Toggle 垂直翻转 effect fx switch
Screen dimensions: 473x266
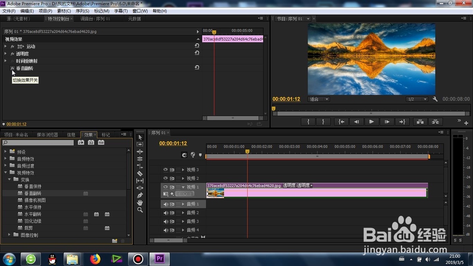coord(12,68)
